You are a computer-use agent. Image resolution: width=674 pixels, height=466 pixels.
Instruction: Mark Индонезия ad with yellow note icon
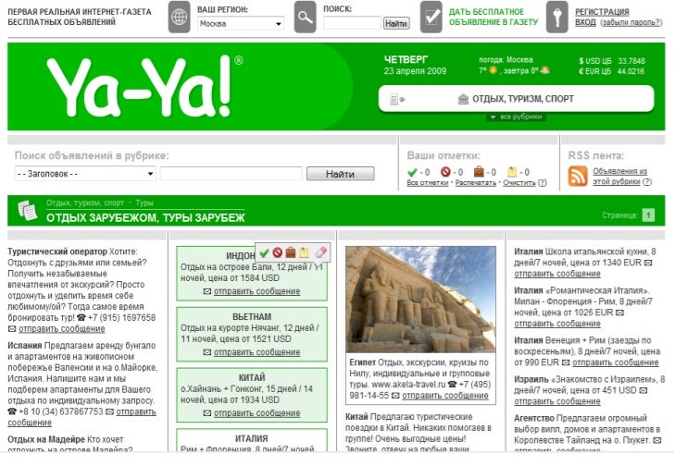click(304, 252)
